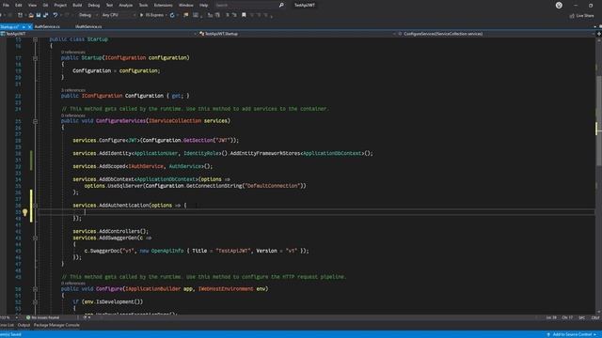This screenshot has height=338, width=602.
Task: Collapse the Startup constructor region
Action: coord(35,58)
